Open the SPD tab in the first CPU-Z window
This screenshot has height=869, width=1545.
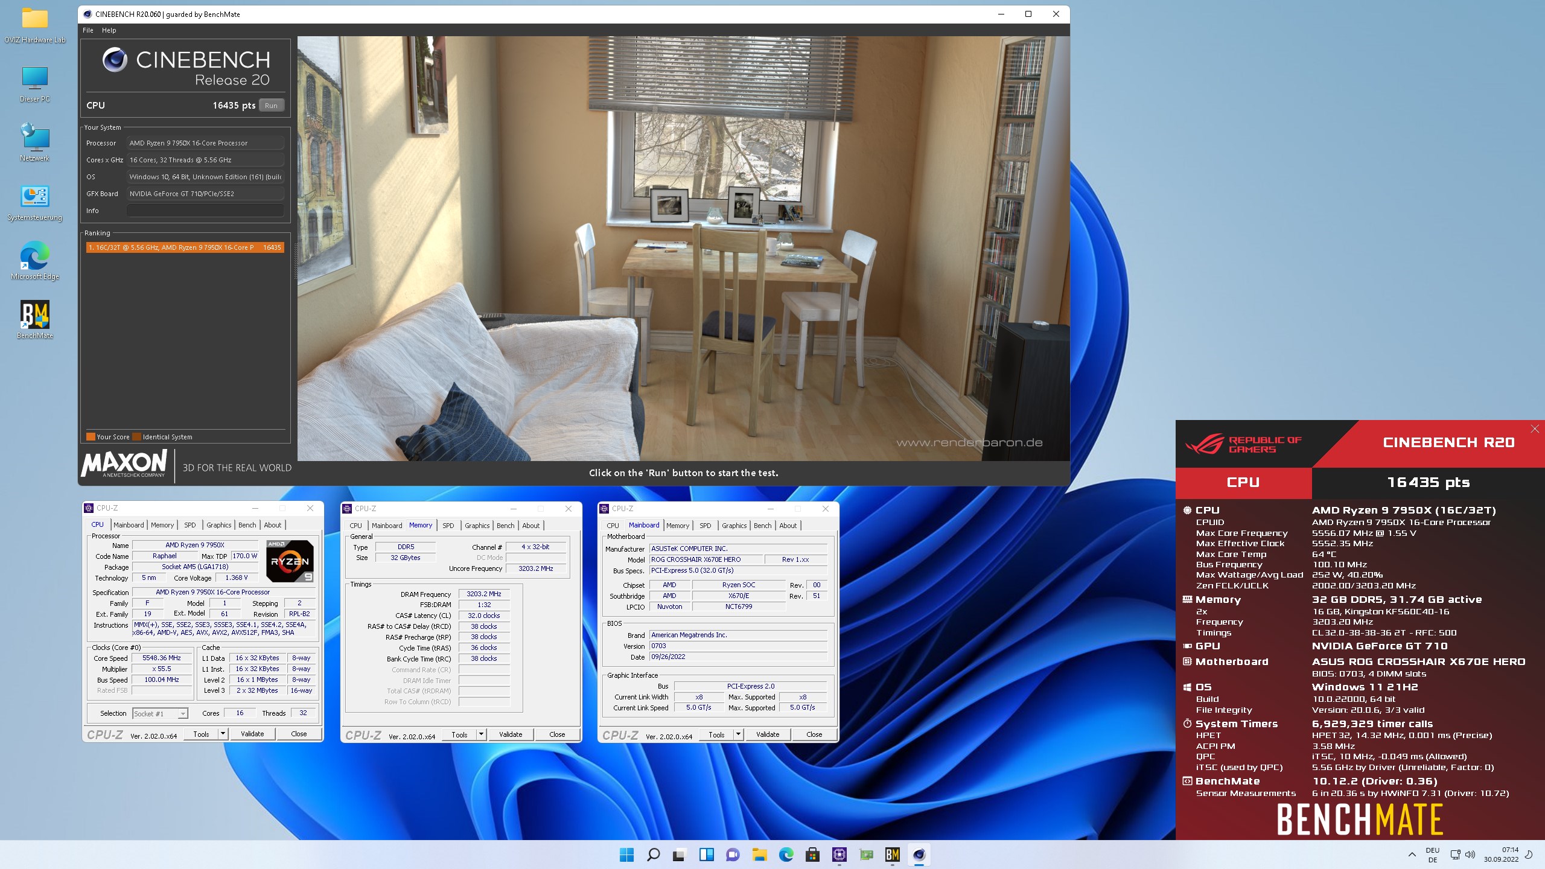190,525
